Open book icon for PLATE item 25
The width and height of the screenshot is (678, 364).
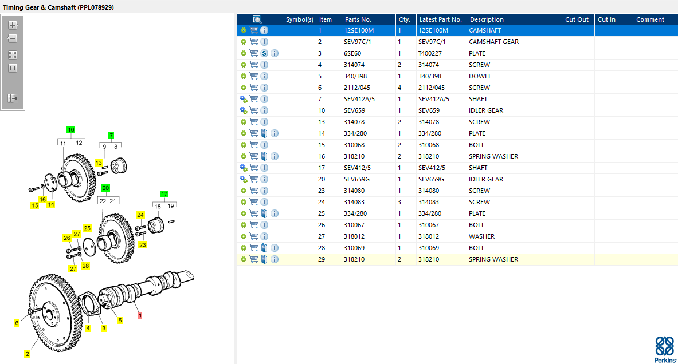[x=264, y=213]
